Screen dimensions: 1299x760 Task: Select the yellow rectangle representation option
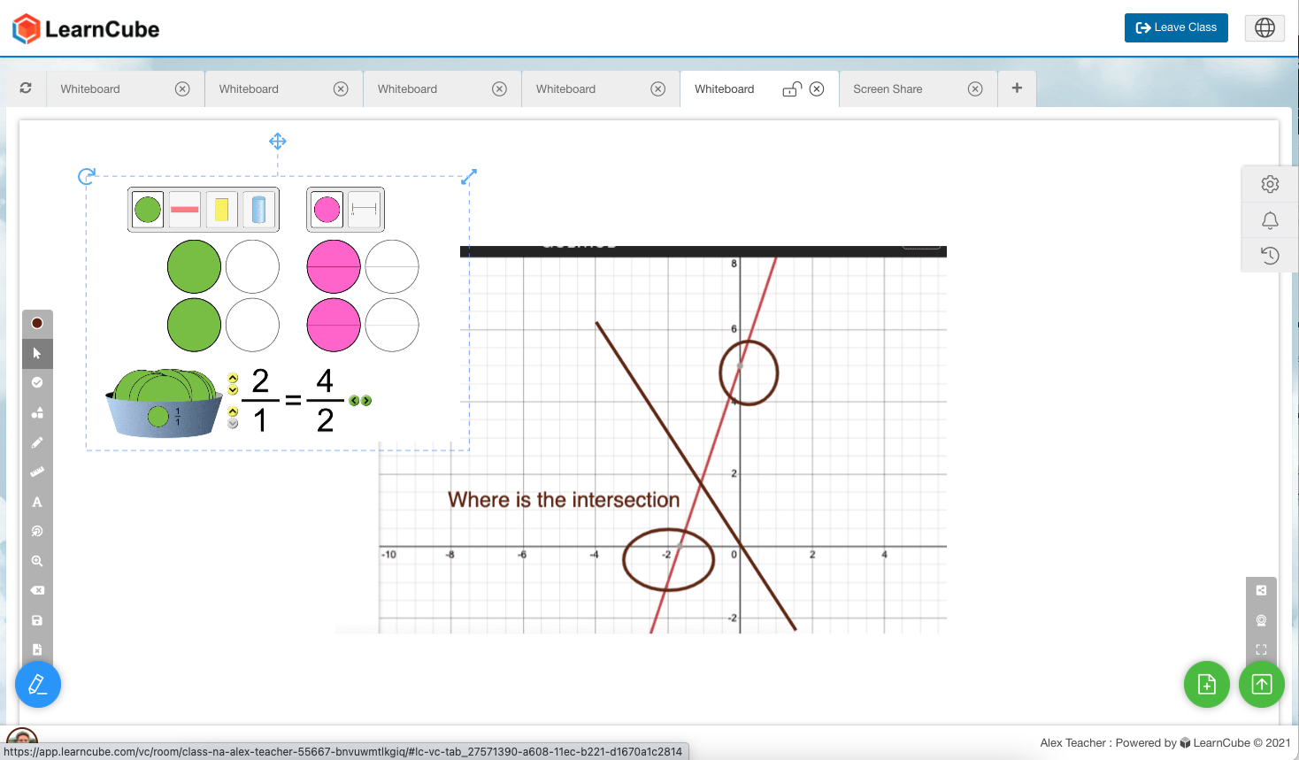(x=221, y=210)
